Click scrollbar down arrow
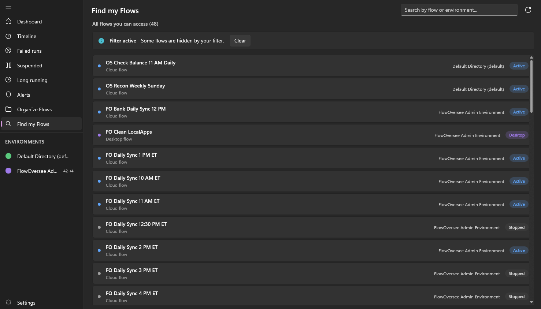This screenshot has width=541, height=309. (531, 302)
